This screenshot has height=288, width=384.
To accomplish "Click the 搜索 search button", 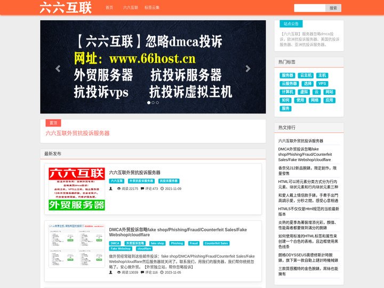I will tap(333, 8).
